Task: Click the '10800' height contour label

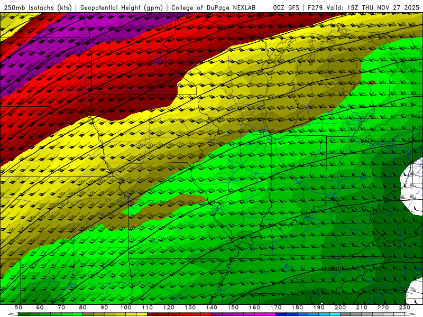Action: 333,269
